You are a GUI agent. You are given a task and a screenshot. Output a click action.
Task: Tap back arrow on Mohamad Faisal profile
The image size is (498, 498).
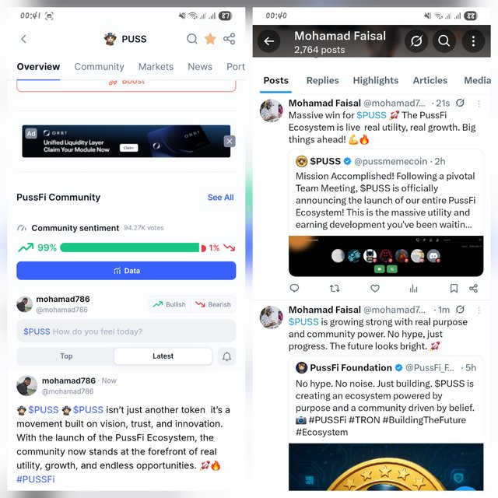(x=269, y=41)
